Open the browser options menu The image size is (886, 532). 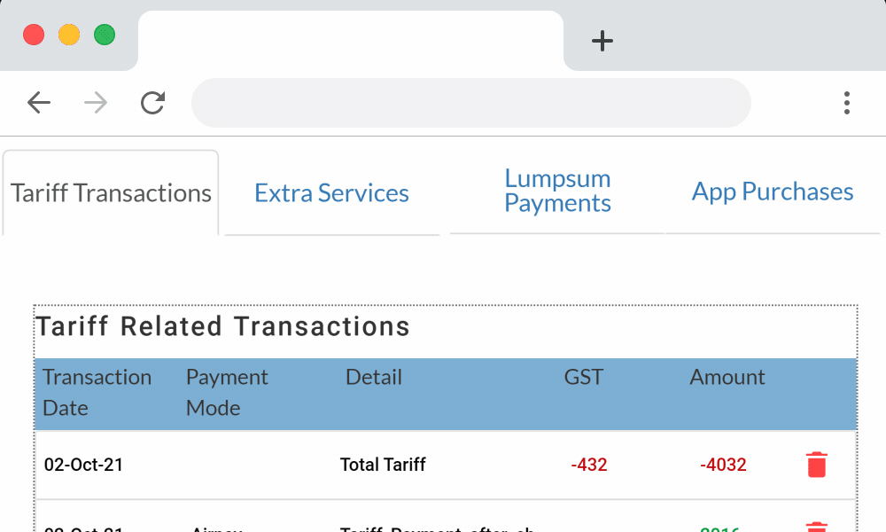click(x=847, y=103)
